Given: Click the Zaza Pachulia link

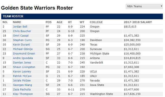Looking at the screenshot, I should [x=22, y=90].
